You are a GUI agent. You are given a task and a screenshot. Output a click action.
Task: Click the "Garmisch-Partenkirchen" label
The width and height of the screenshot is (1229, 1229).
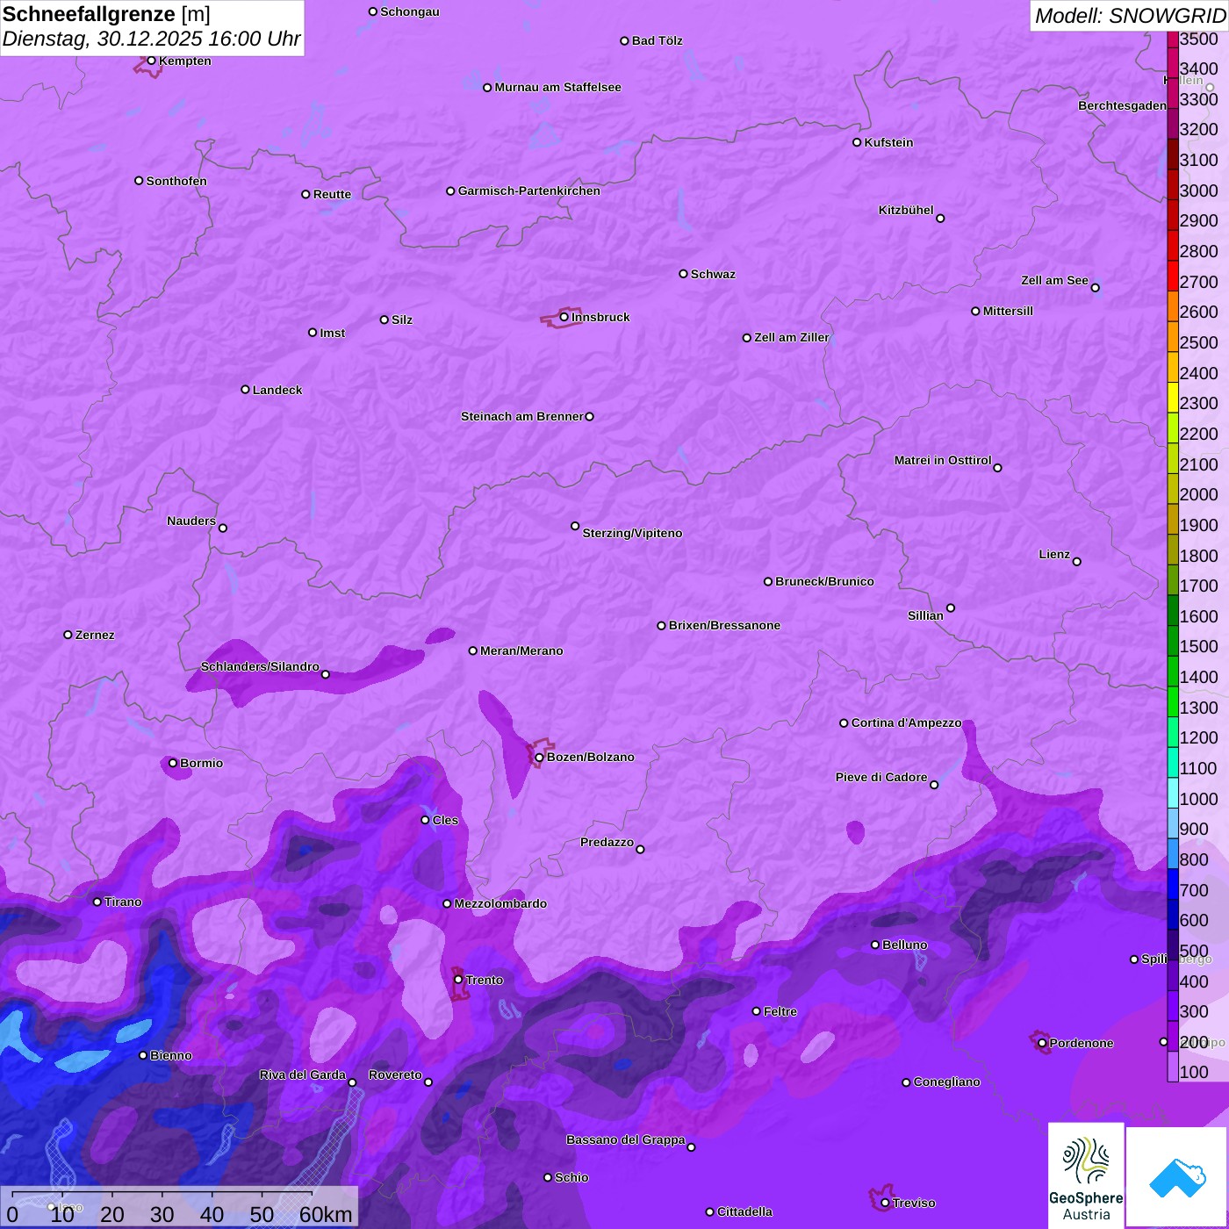pyautogui.click(x=529, y=190)
